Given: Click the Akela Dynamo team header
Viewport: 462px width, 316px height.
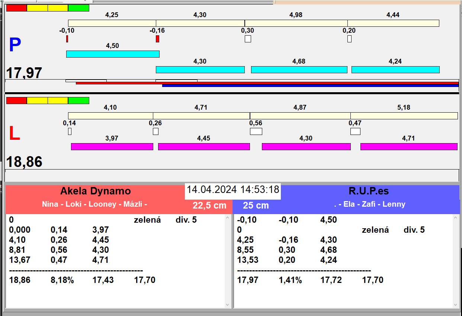Looking at the screenshot, I should pos(96,191).
